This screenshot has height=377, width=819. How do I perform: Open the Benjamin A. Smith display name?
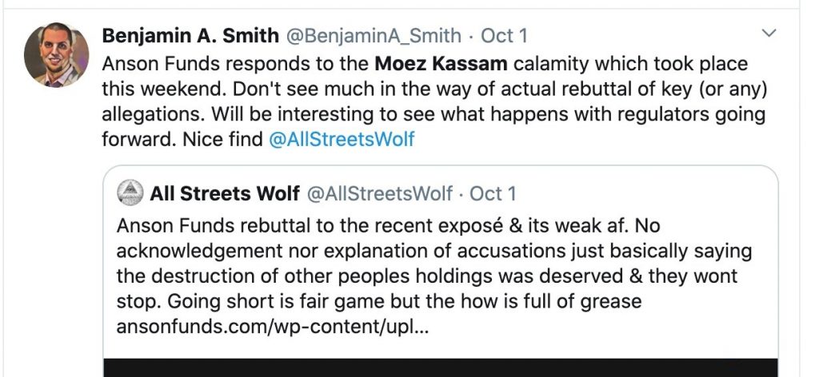(x=190, y=36)
